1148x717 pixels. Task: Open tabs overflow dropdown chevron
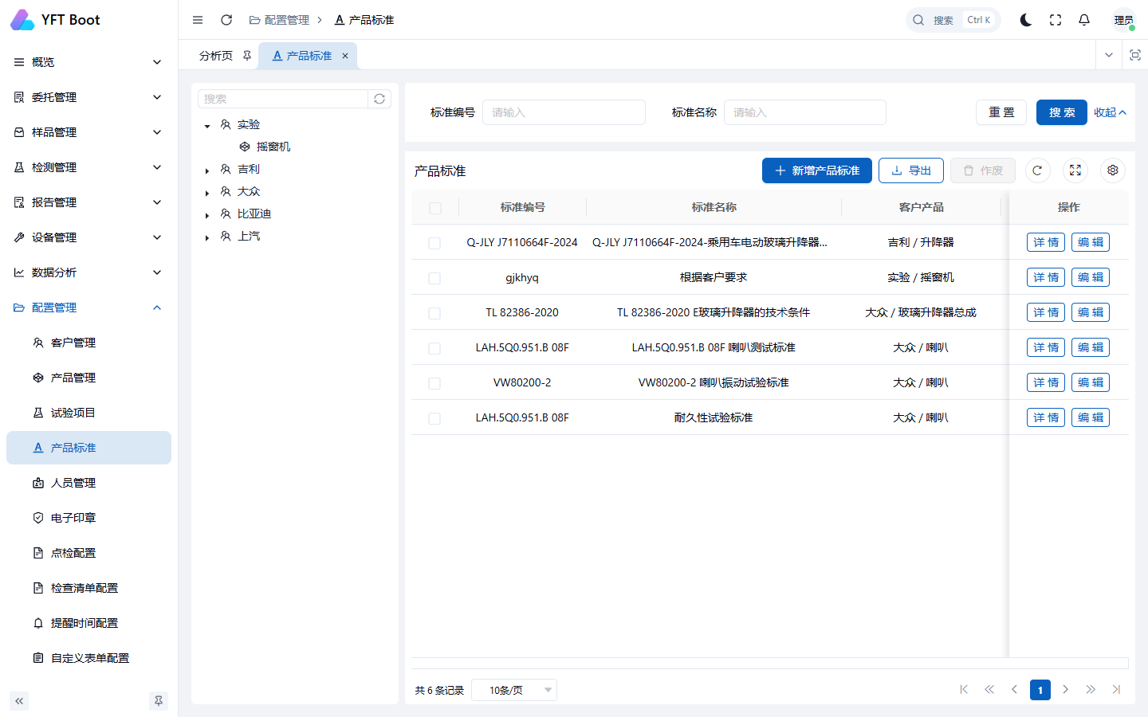click(1108, 55)
